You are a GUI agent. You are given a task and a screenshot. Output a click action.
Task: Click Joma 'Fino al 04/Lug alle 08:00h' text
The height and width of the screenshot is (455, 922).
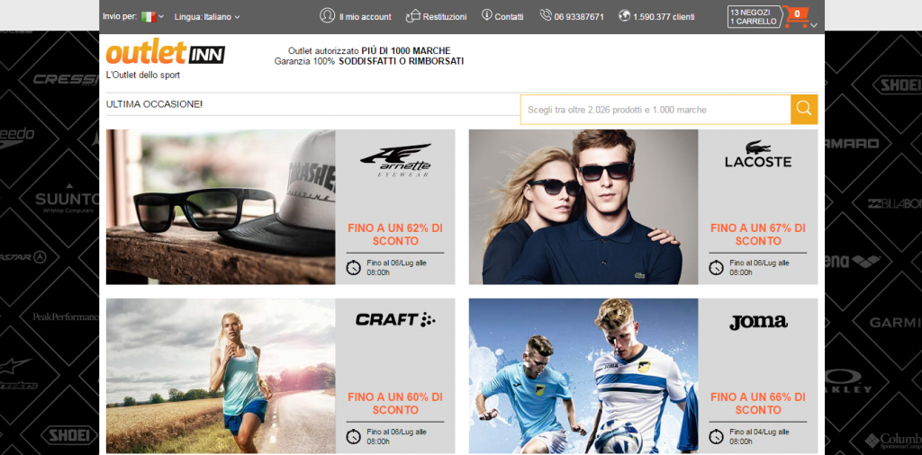coord(759,437)
